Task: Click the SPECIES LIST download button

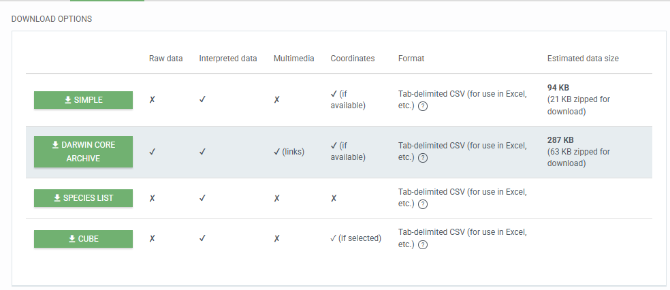Action: (x=83, y=198)
